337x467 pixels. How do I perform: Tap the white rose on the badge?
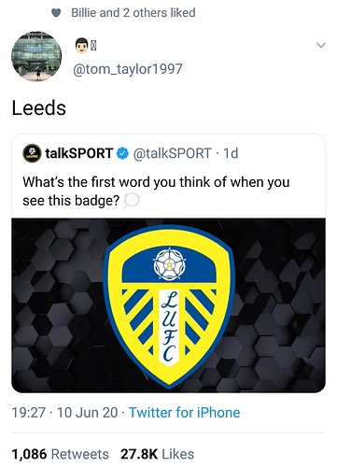(169, 264)
